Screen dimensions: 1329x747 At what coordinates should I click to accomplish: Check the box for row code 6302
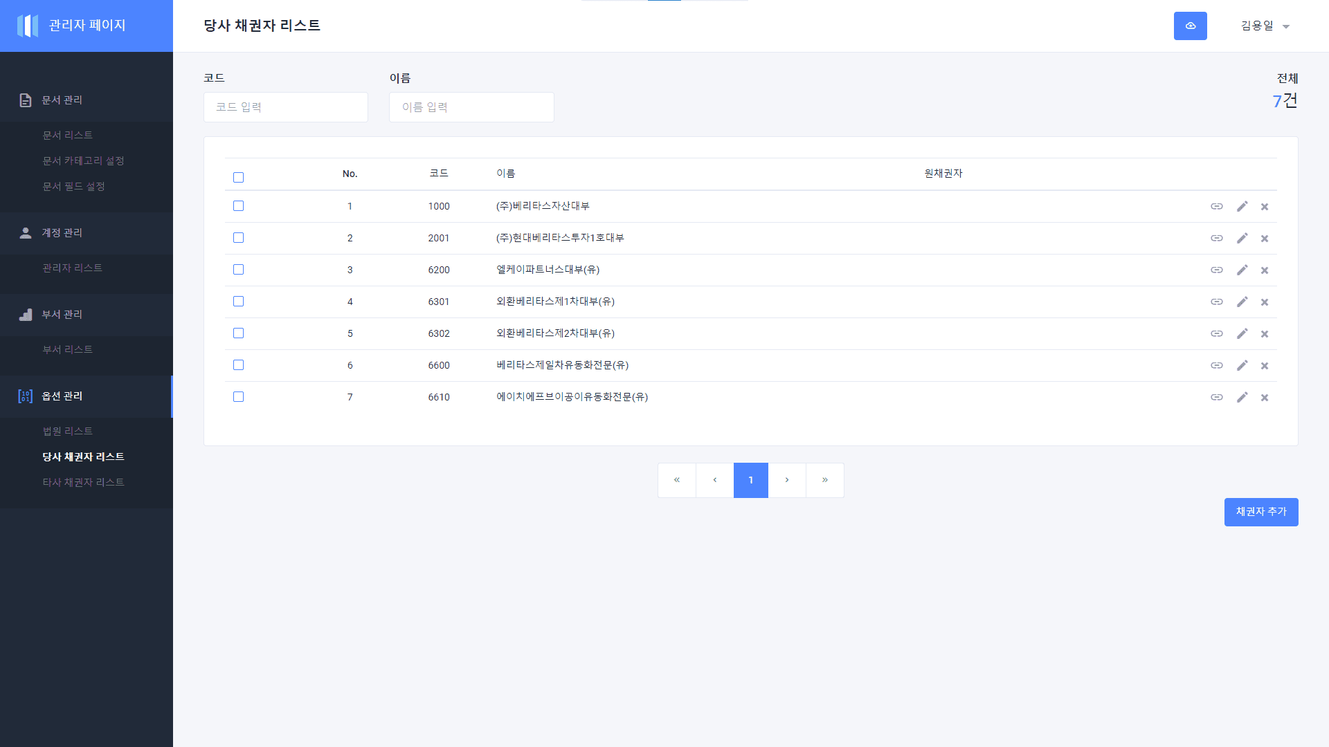[238, 333]
